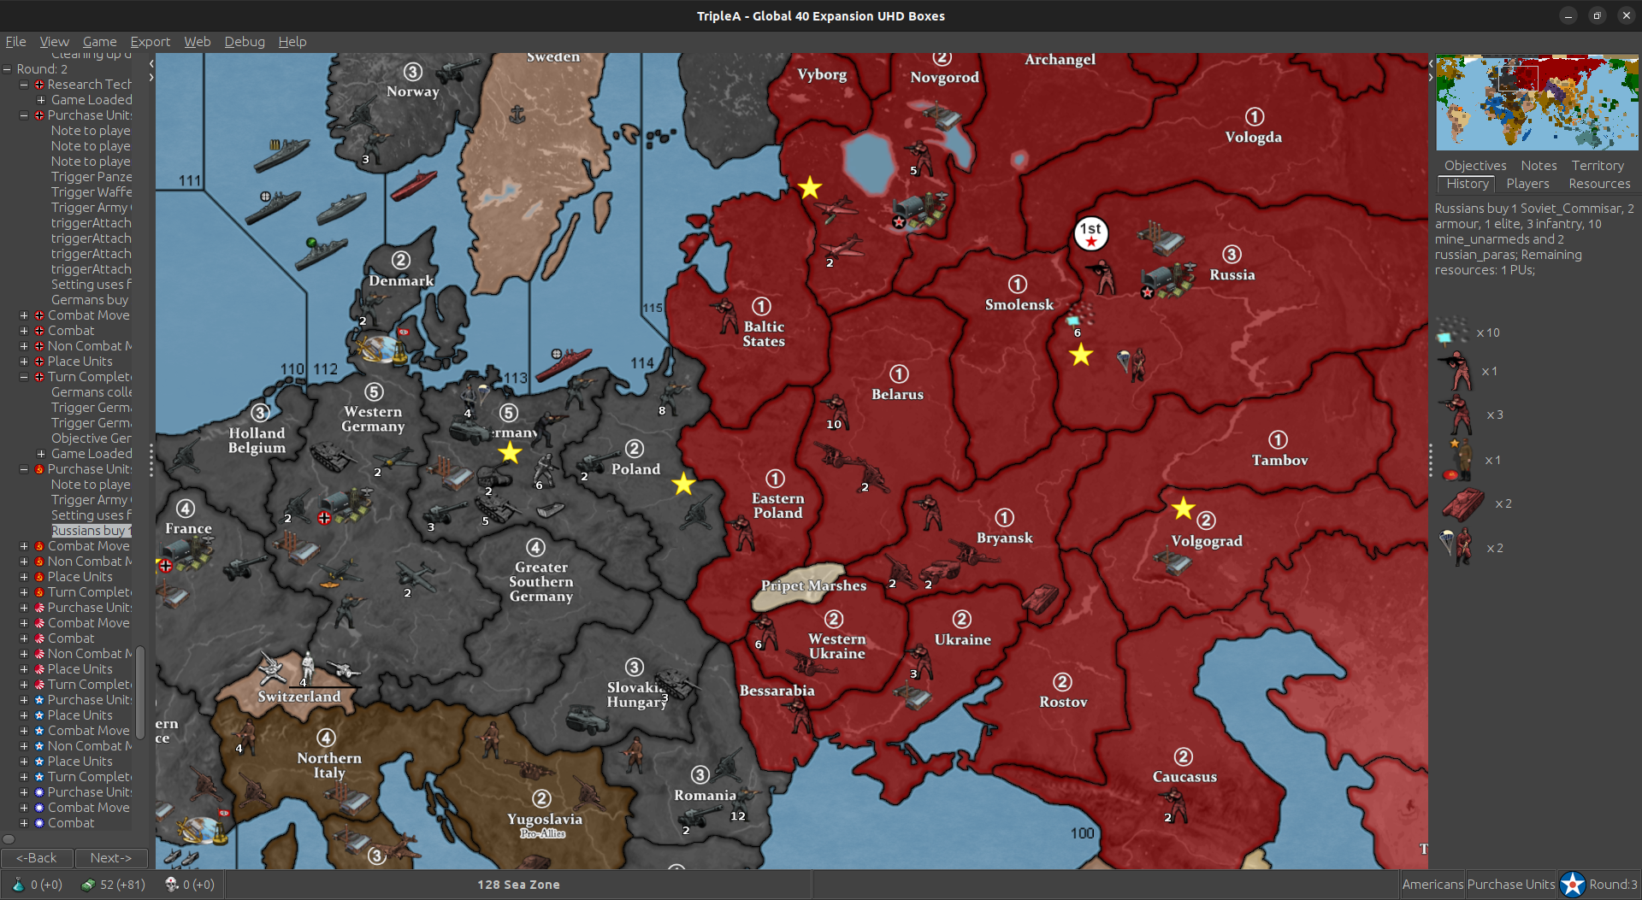Collapse the German Research Tech node
This screenshot has height=900, width=1642.
pos(24,85)
